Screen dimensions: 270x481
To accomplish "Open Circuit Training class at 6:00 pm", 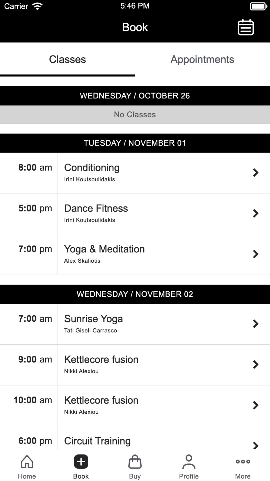I will point(135,438).
